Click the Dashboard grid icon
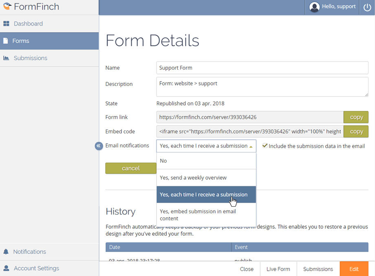The image size is (375, 276). 6,23
